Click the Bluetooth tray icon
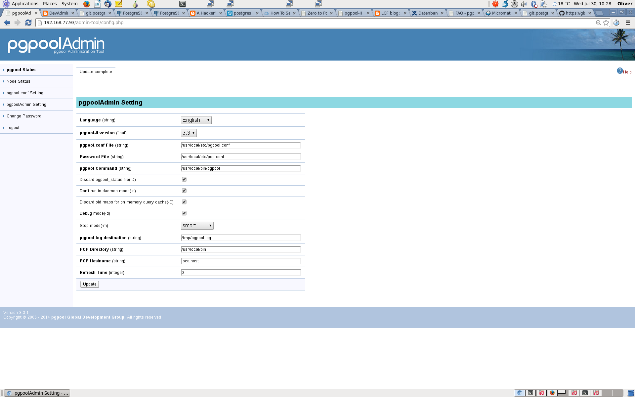This screenshot has width=635, height=397. (x=534, y=4)
